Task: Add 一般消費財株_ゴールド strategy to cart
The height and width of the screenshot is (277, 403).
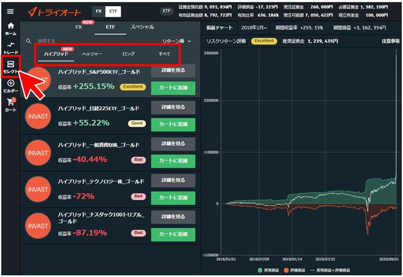Action: click(x=173, y=161)
